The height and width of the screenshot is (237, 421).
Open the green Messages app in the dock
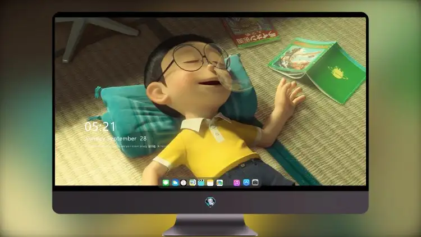pos(166,183)
